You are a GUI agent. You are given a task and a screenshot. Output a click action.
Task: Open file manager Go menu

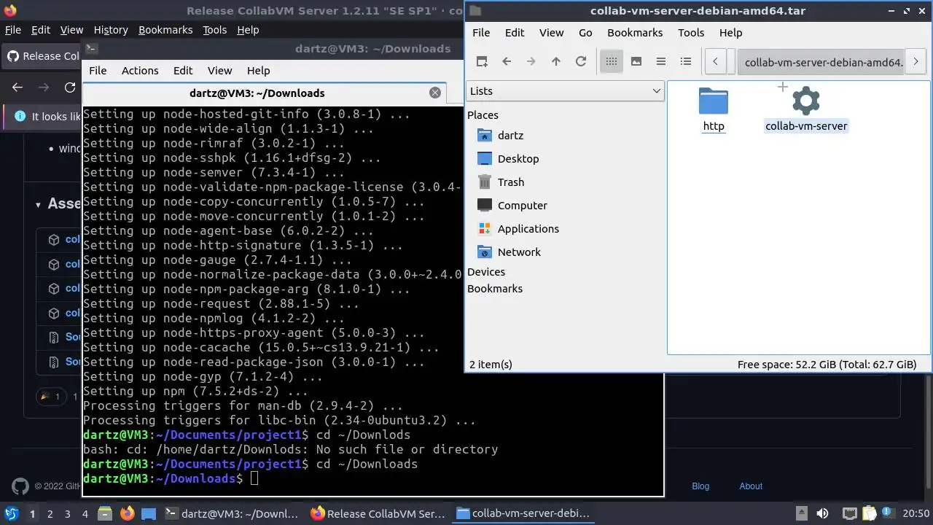pos(585,33)
